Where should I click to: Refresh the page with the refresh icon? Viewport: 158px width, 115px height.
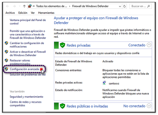click(124, 6)
